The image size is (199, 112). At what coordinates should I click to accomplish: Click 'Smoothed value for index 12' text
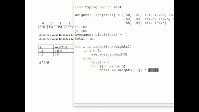click(x=56, y=39)
